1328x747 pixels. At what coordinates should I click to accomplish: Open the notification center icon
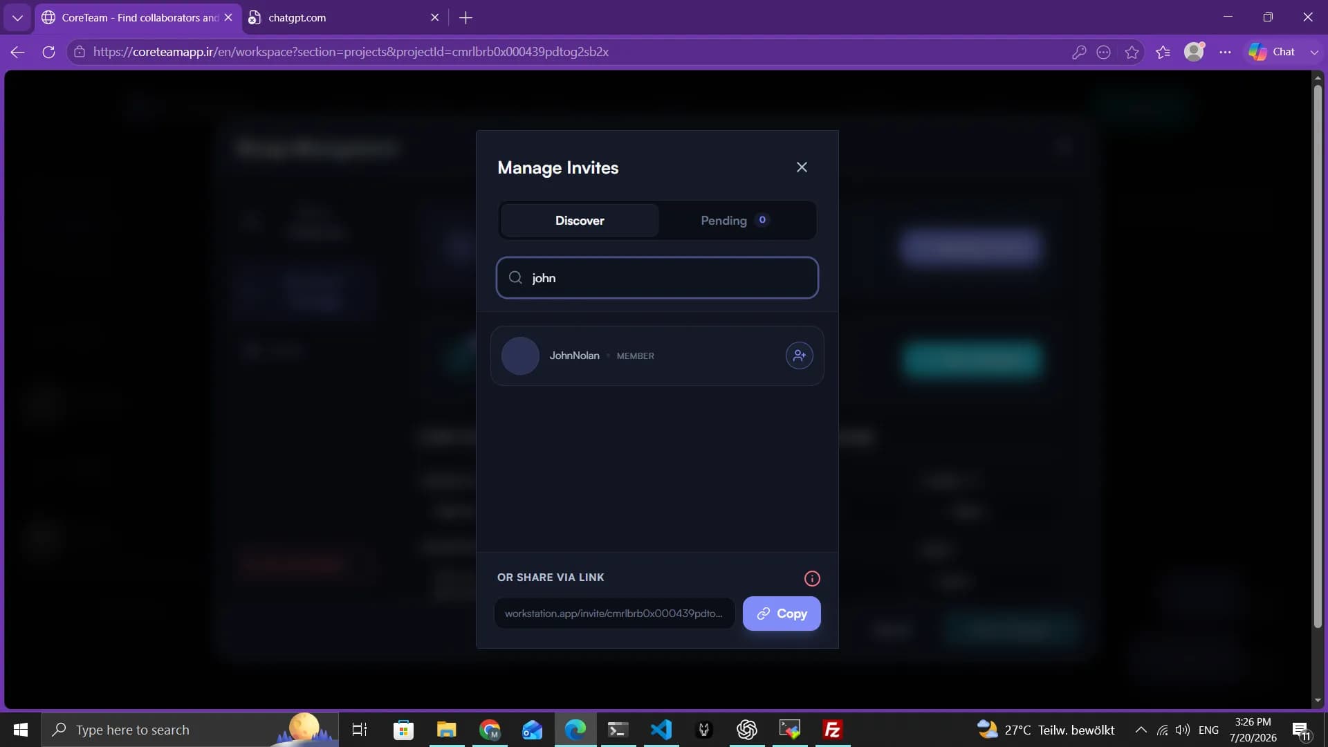click(x=1301, y=730)
